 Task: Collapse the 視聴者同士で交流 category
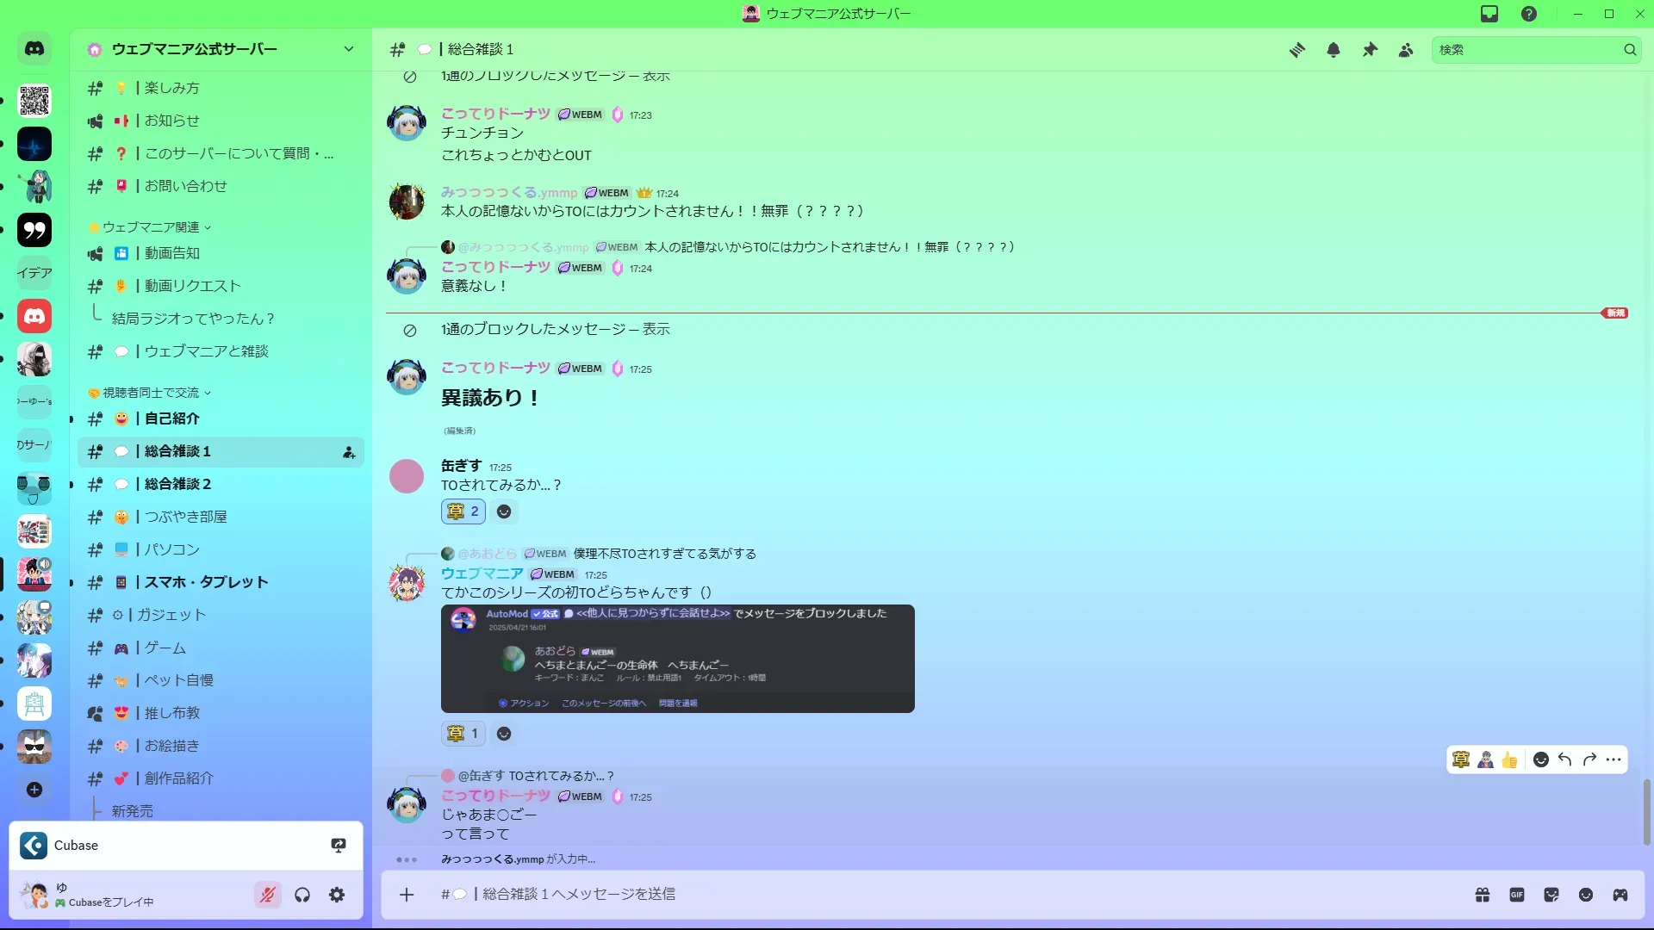[x=150, y=393]
